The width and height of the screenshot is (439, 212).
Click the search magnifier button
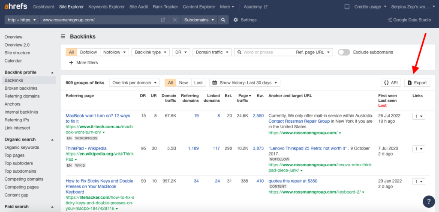(223, 20)
